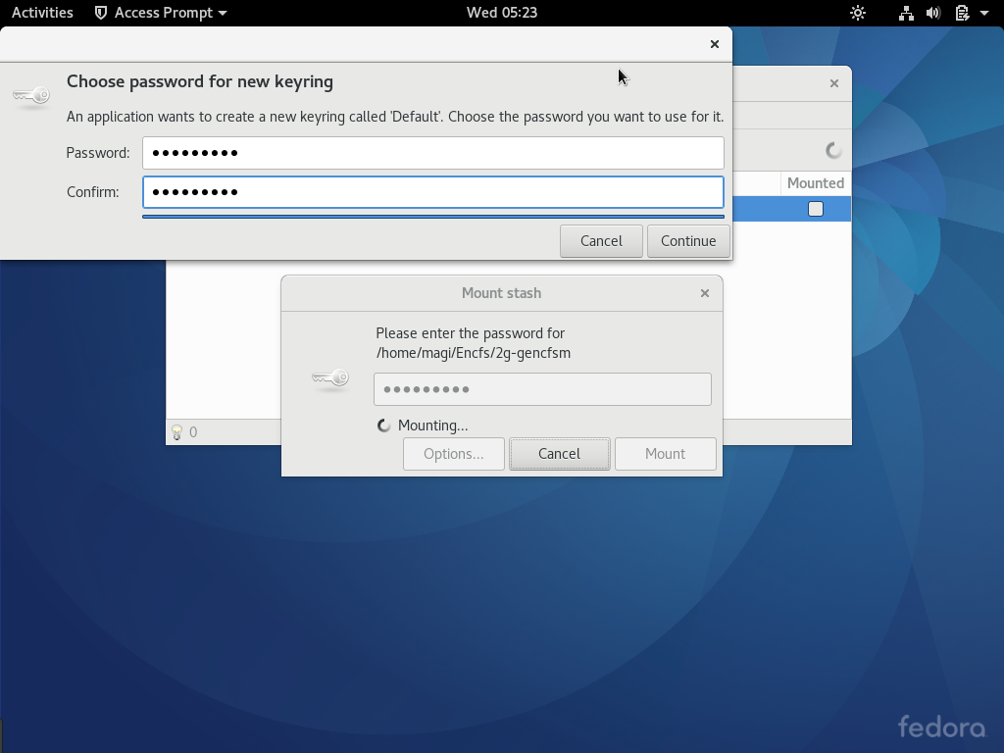Focus the keyring Password input field

pyautogui.click(x=433, y=153)
